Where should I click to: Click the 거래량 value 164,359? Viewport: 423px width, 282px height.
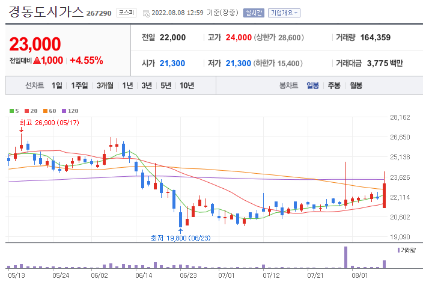[x=376, y=37]
